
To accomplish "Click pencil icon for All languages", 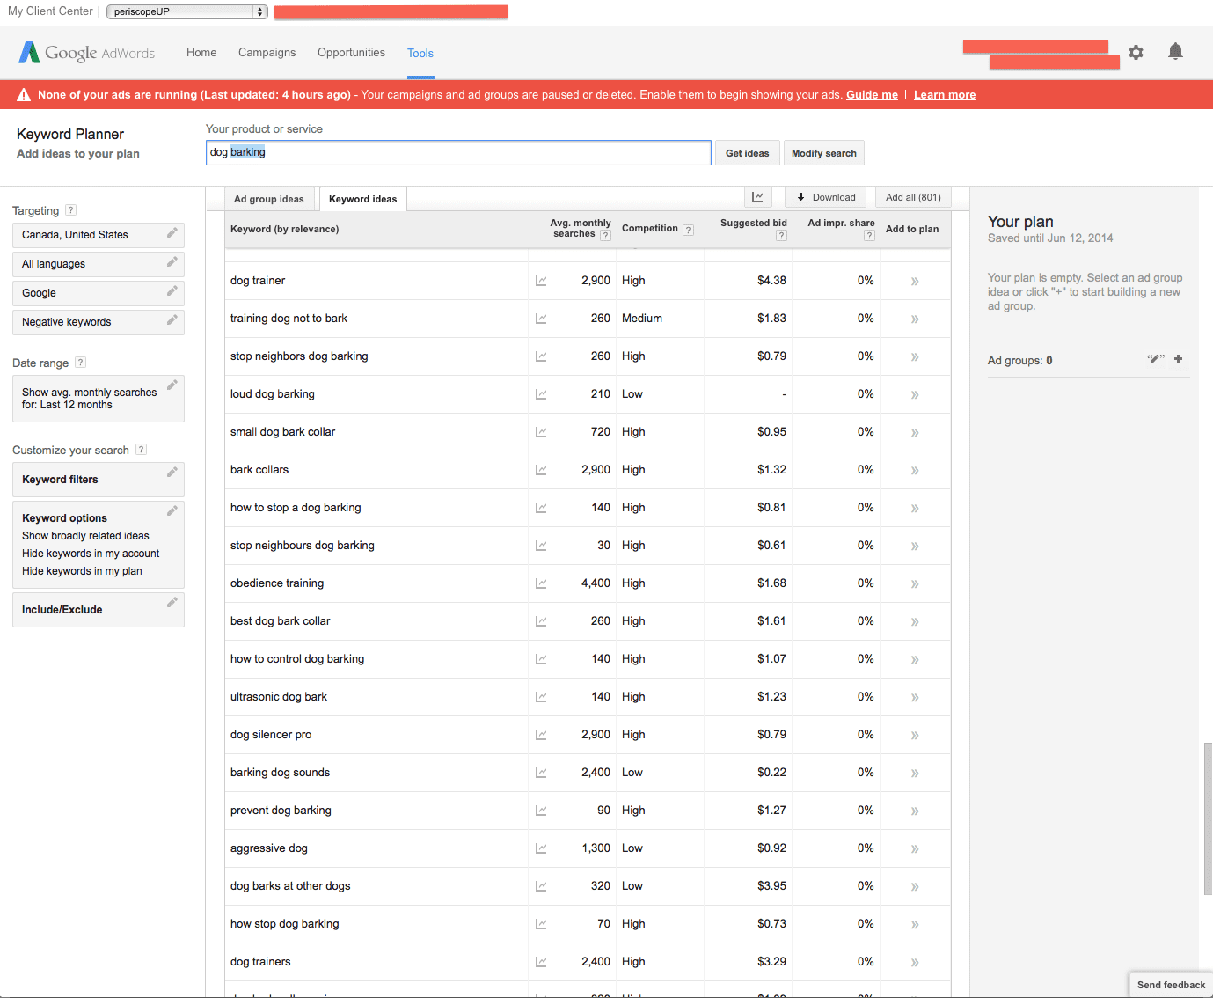I will click(x=172, y=262).
